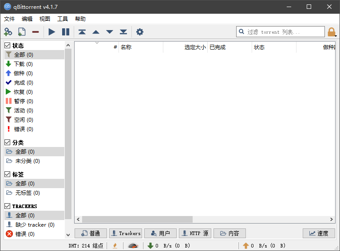Click the lock icon beside search box
The height and width of the screenshot is (251, 340).
point(332,32)
